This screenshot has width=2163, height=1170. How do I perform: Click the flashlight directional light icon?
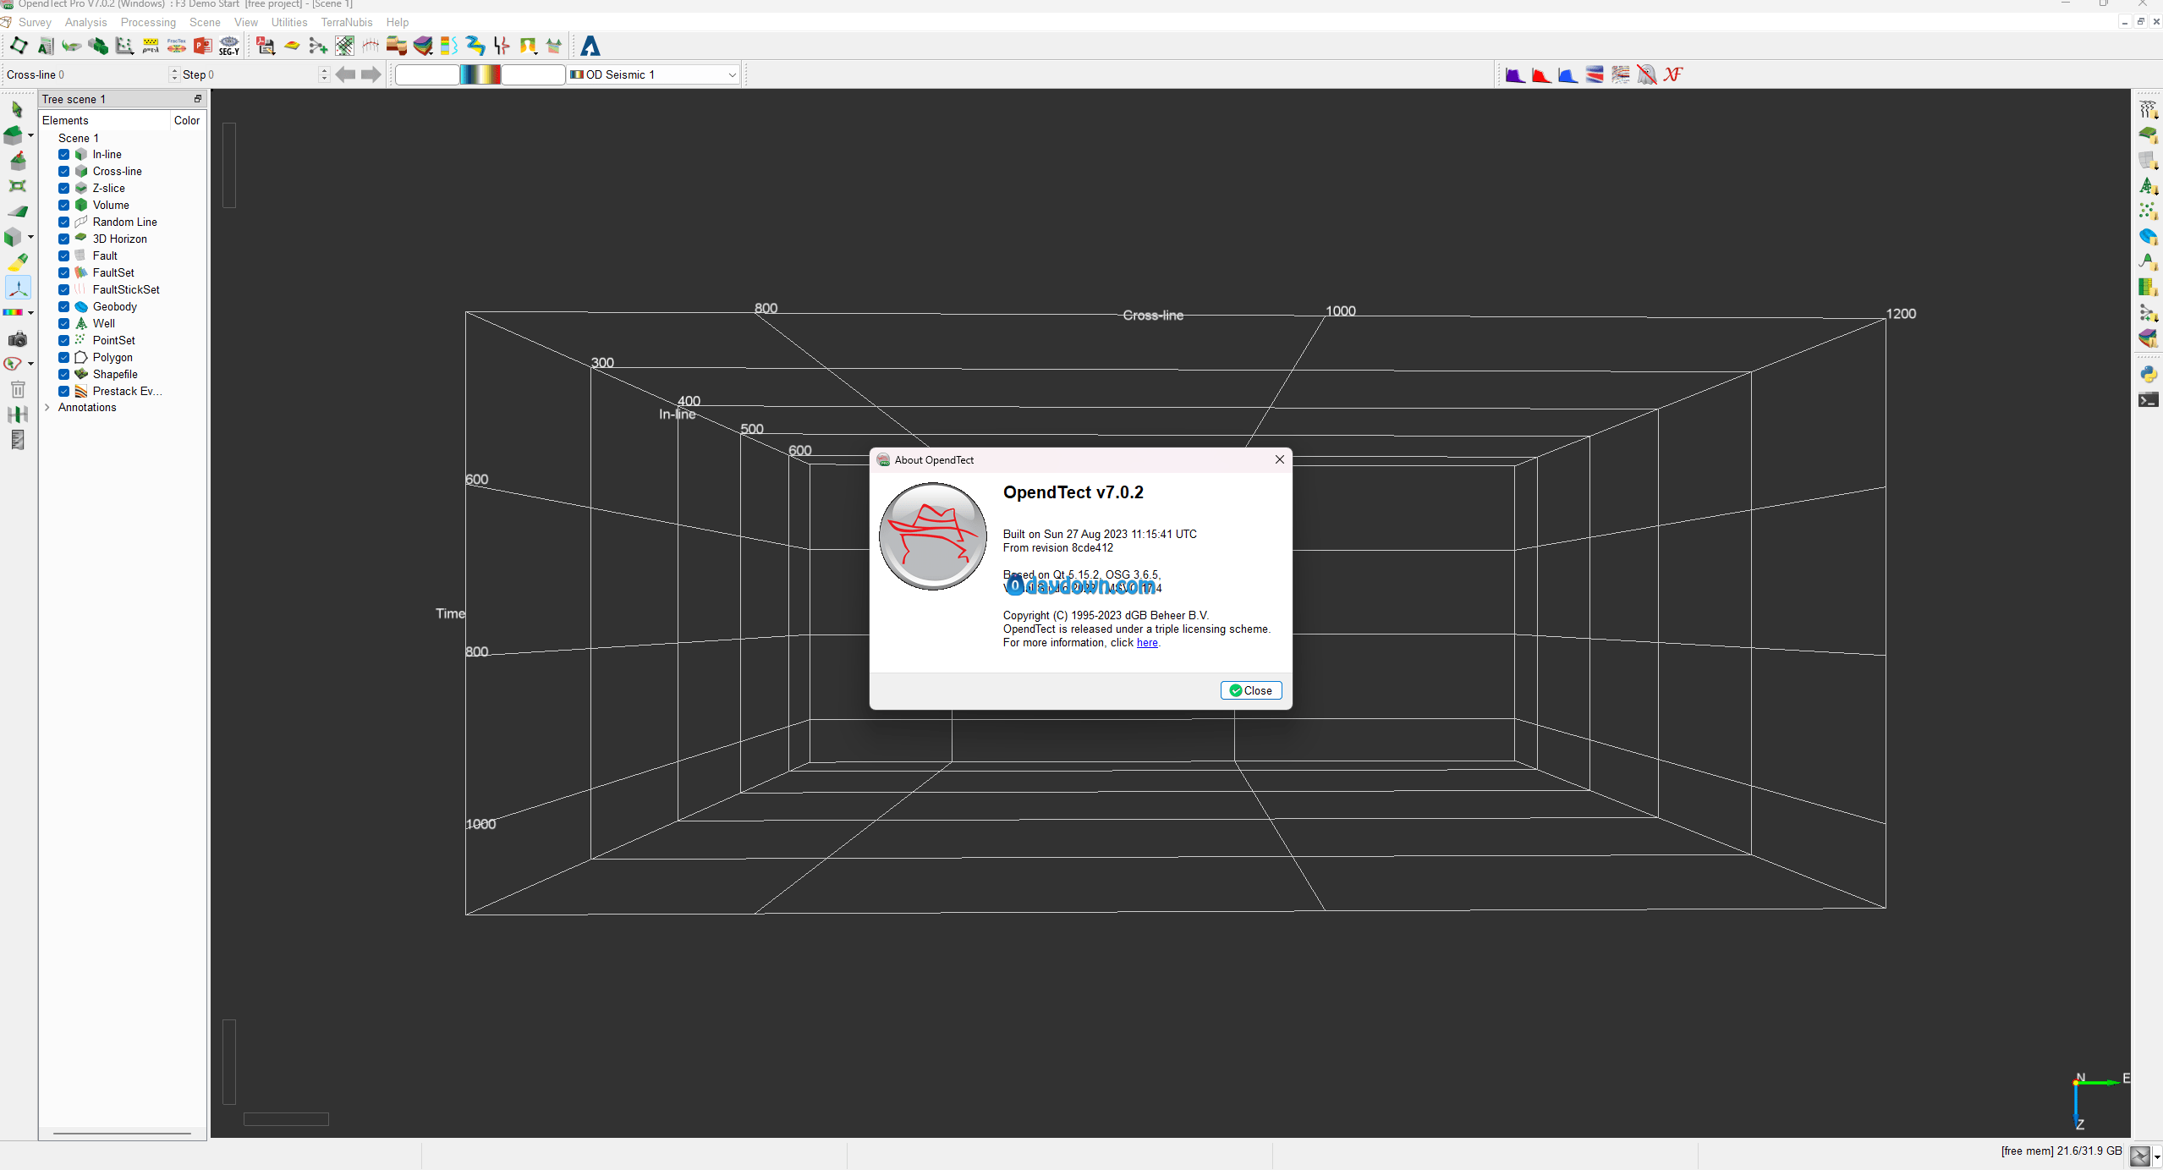point(17,262)
